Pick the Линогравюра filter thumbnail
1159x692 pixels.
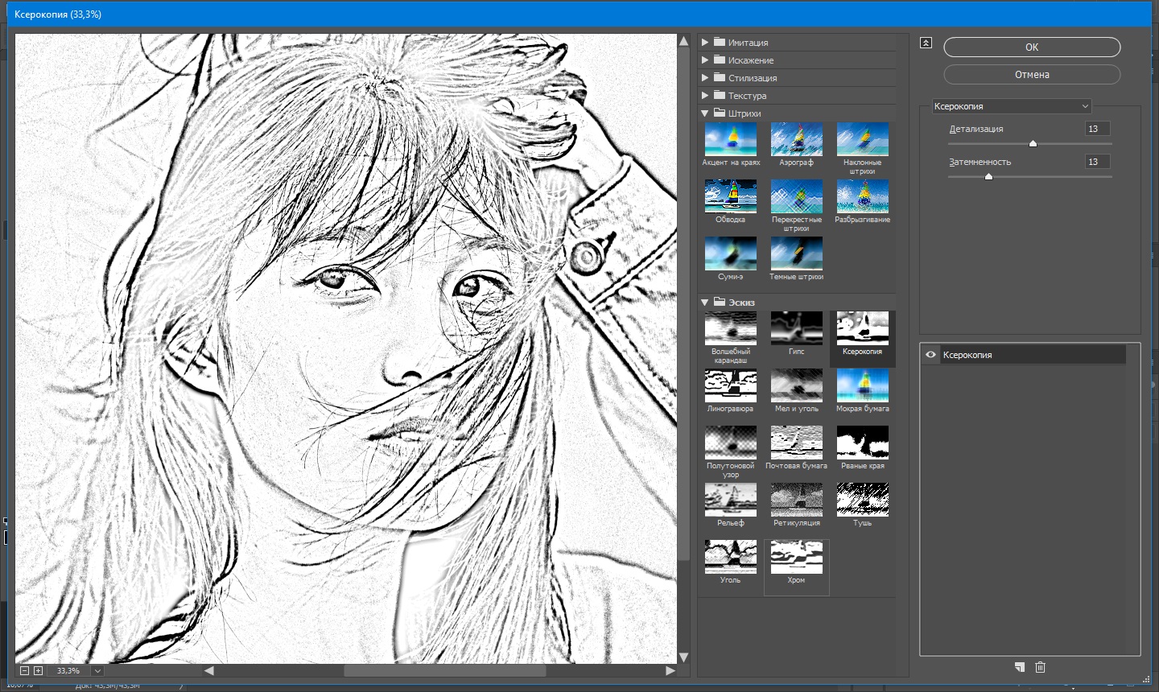coord(730,385)
